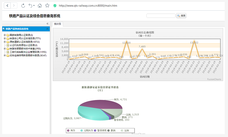This screenshot has height=137, width=228.
Task: Reload the page with the refresh icon
Action: pyautogui.click(x=23, y=6)
